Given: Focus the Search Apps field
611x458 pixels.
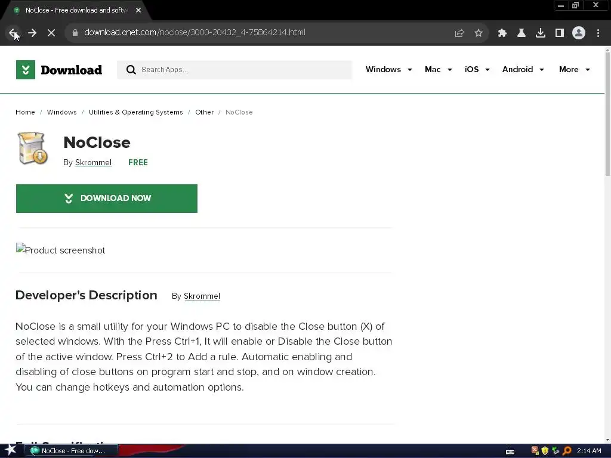Looking at the screenshot, I should pos(234,70).
